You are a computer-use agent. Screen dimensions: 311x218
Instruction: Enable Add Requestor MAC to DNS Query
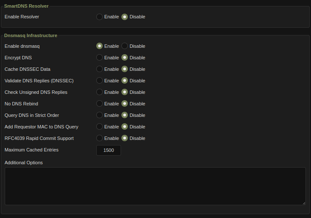click(x=99, y=127)
